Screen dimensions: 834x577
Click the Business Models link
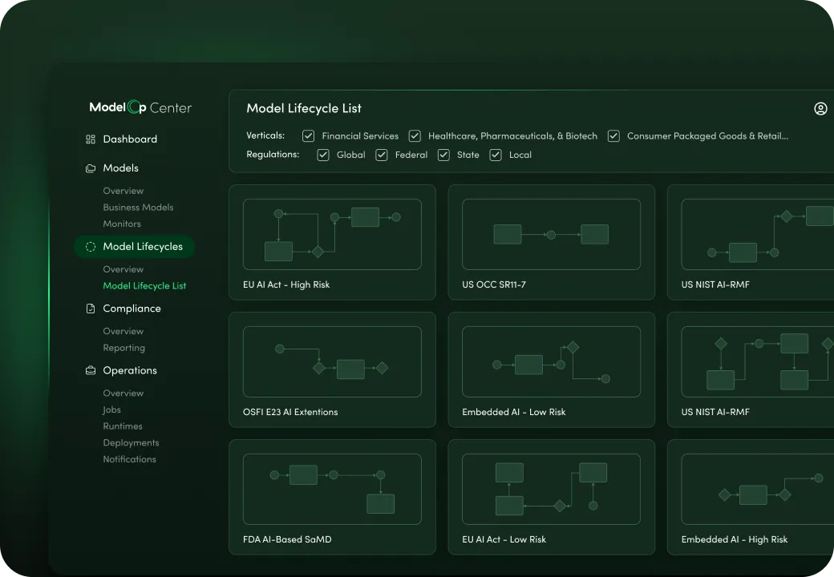[138, 207]
